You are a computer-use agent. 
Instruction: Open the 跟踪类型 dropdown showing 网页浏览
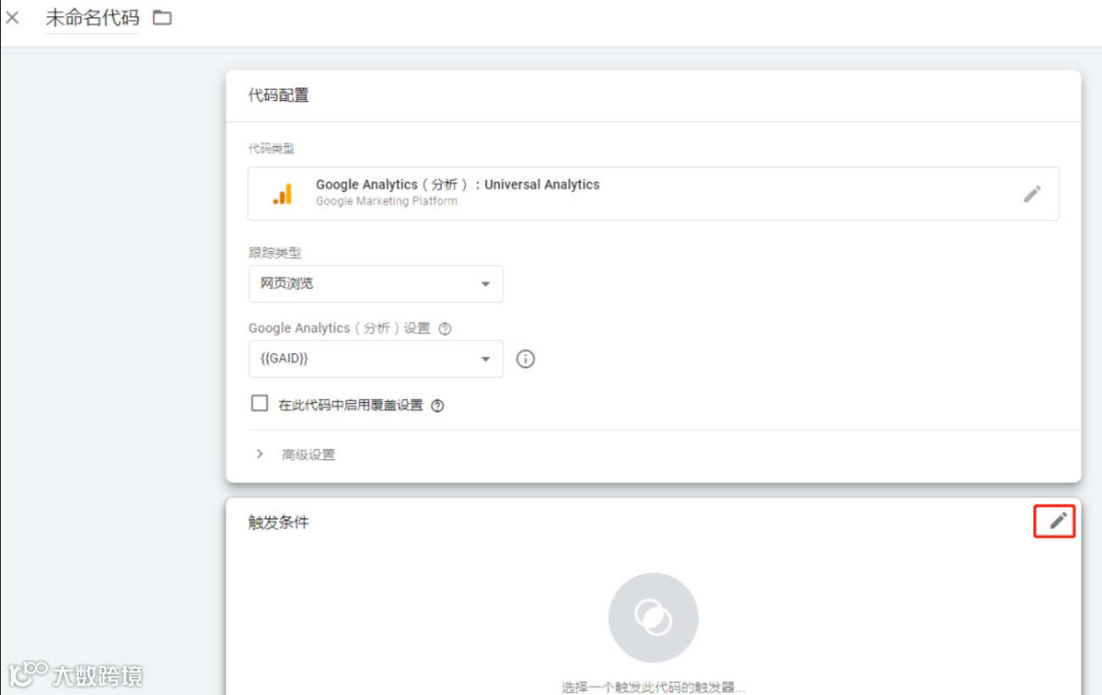[375, 283]
